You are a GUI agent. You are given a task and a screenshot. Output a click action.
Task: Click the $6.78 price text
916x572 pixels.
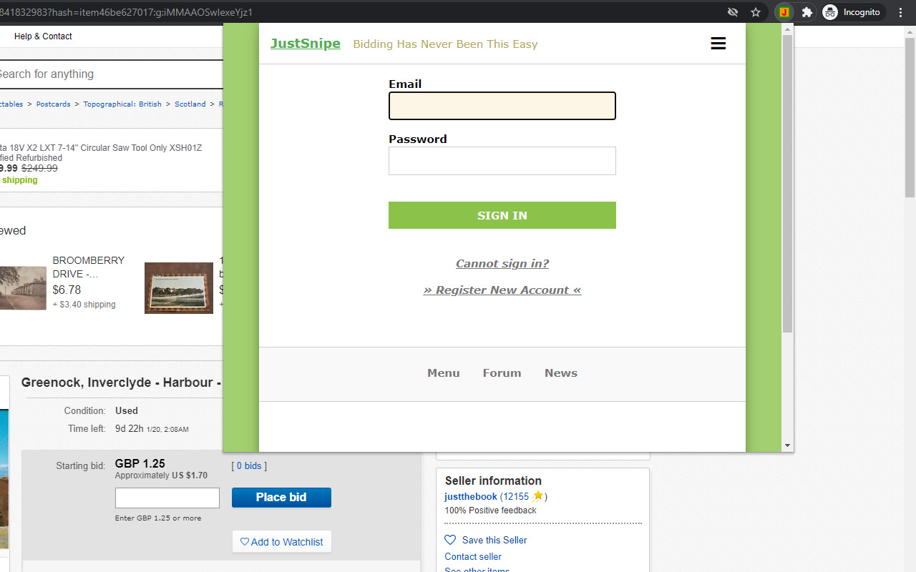coord(67,290)
